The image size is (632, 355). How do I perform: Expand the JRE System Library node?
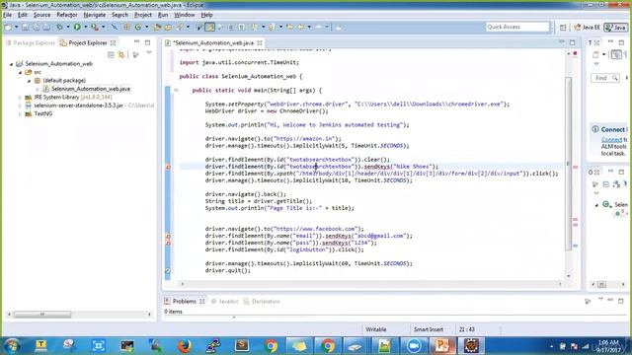point(20,98)
